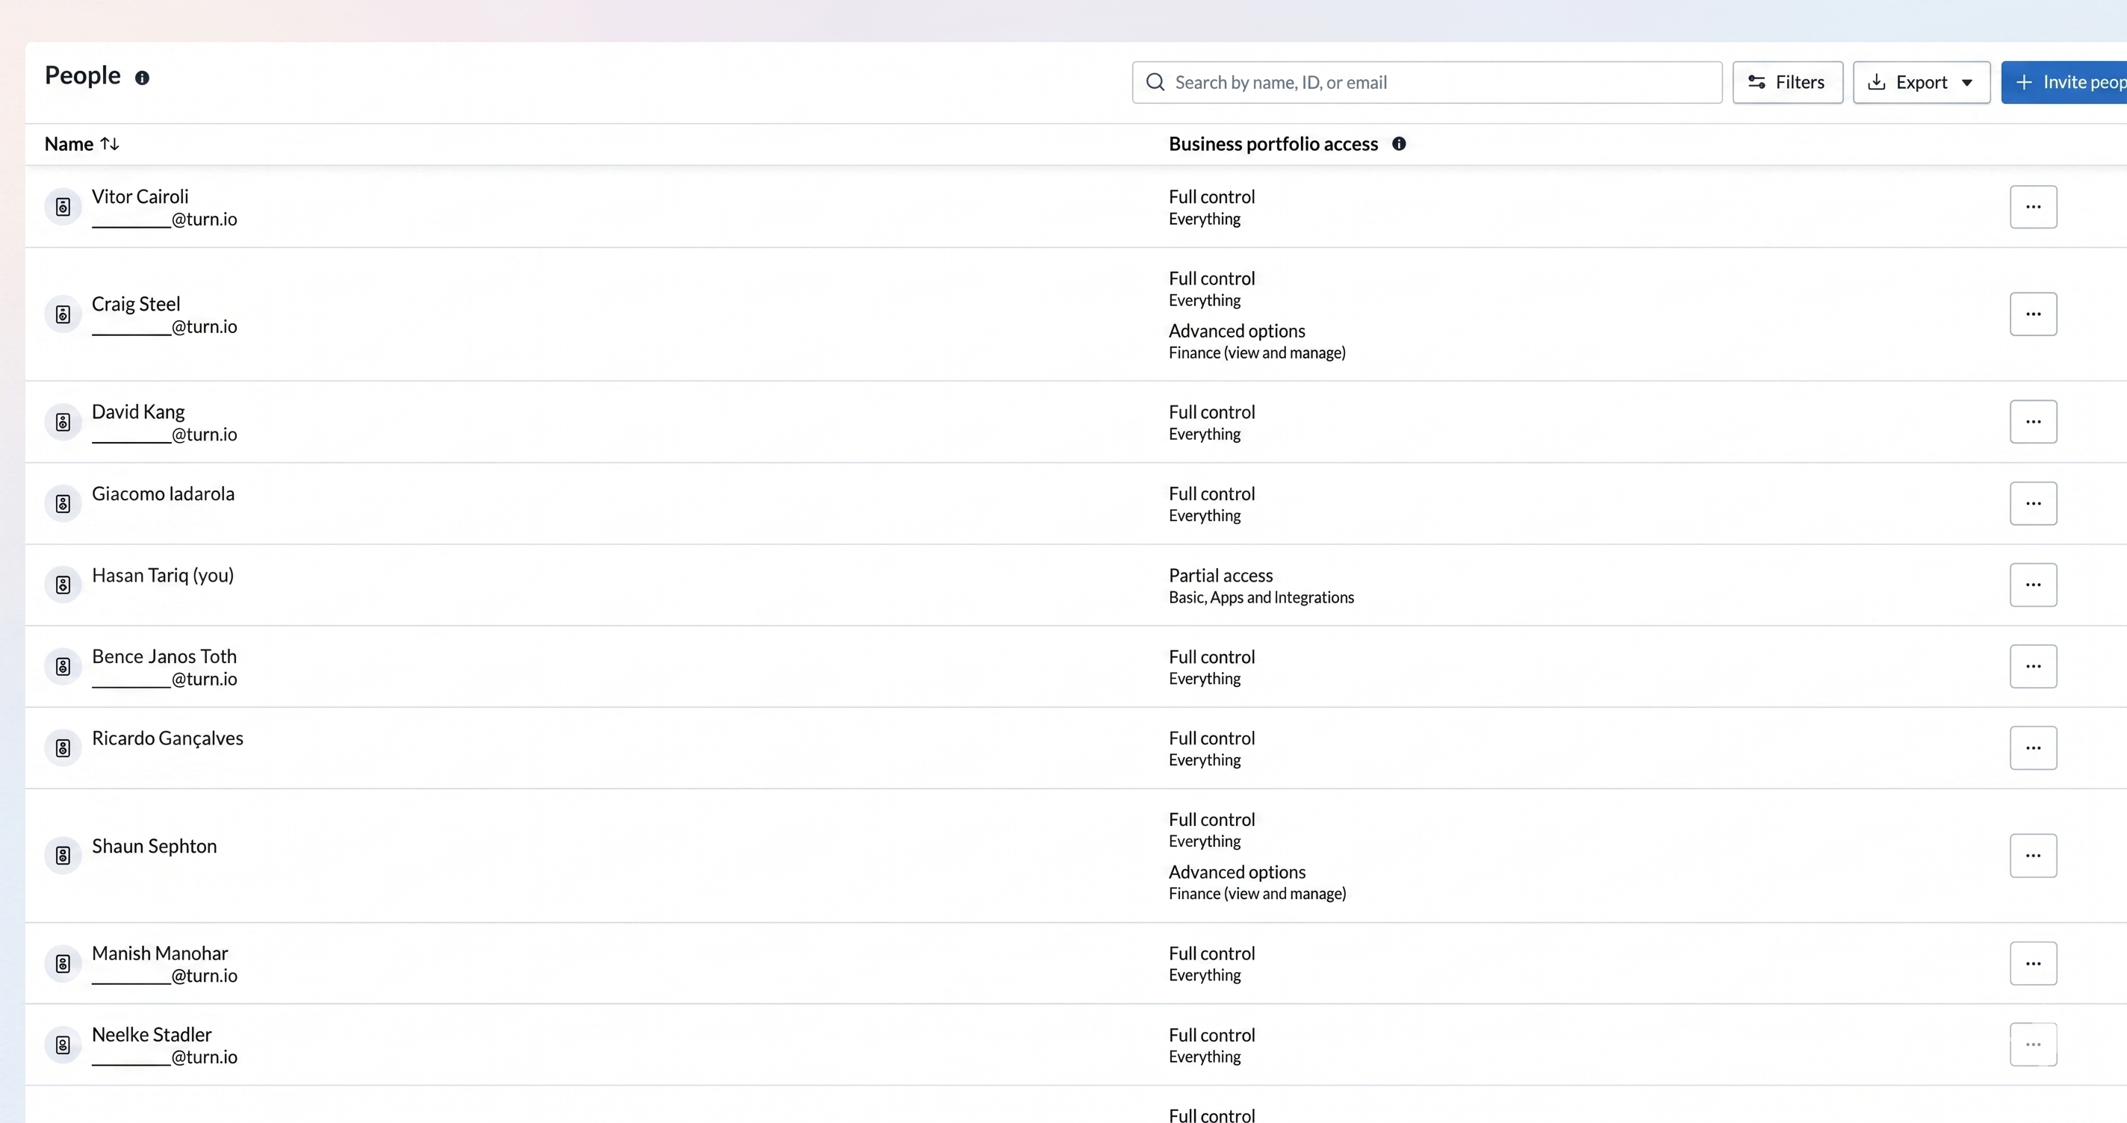
Task: Open the more options for Neelke Stadler
Action: click(x=2033, y=1045)
